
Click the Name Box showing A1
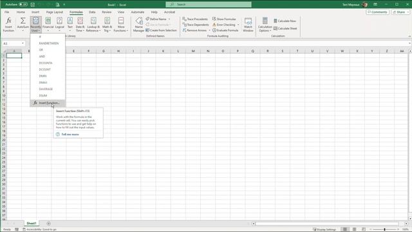coord(14,43)
